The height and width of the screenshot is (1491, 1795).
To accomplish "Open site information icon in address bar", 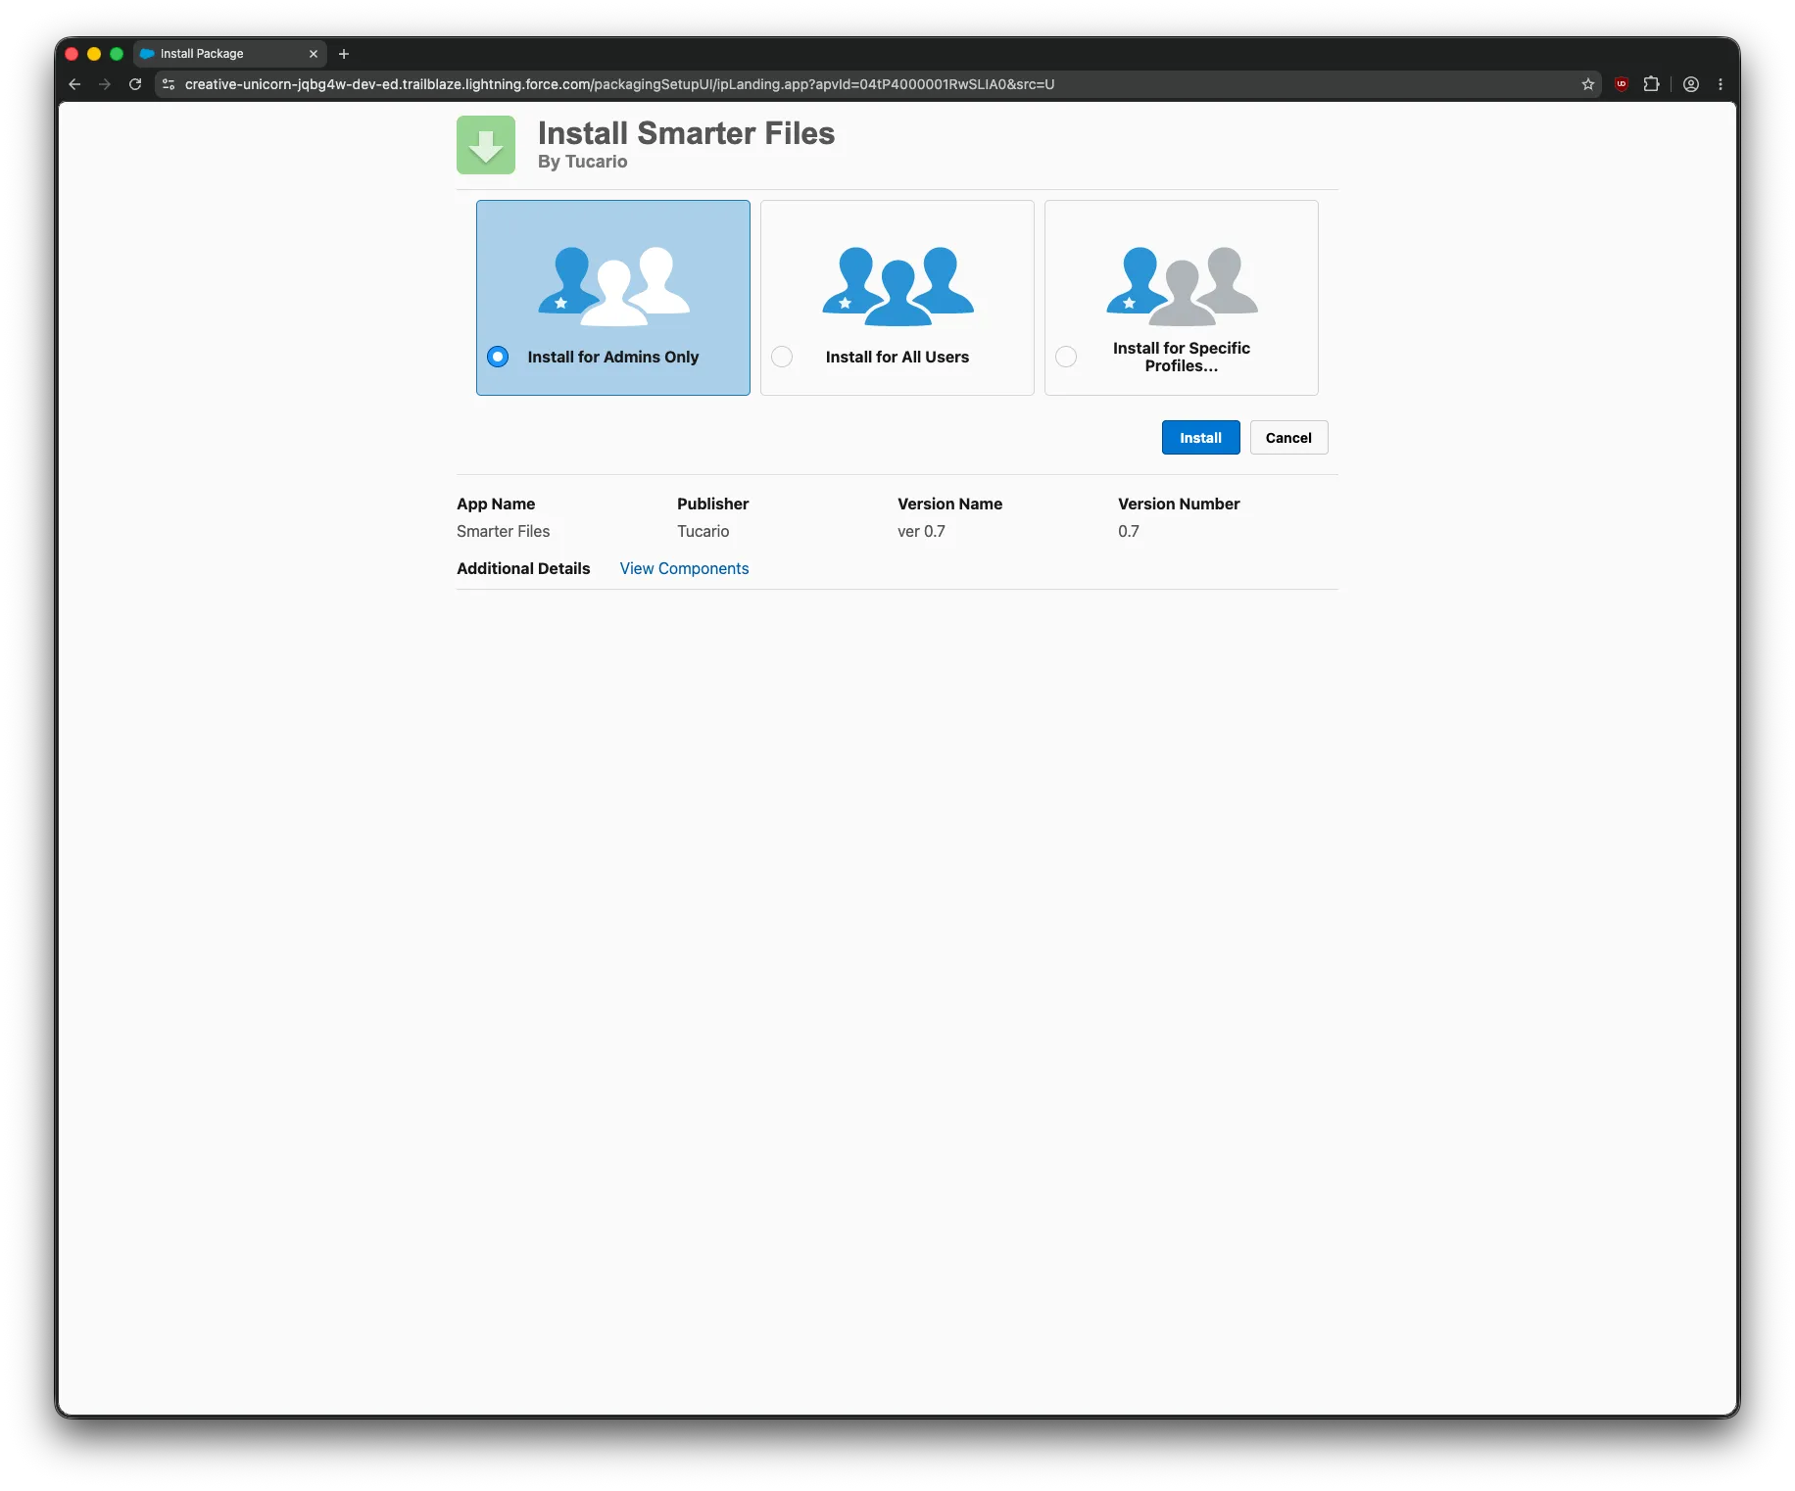I will point(169,84).
